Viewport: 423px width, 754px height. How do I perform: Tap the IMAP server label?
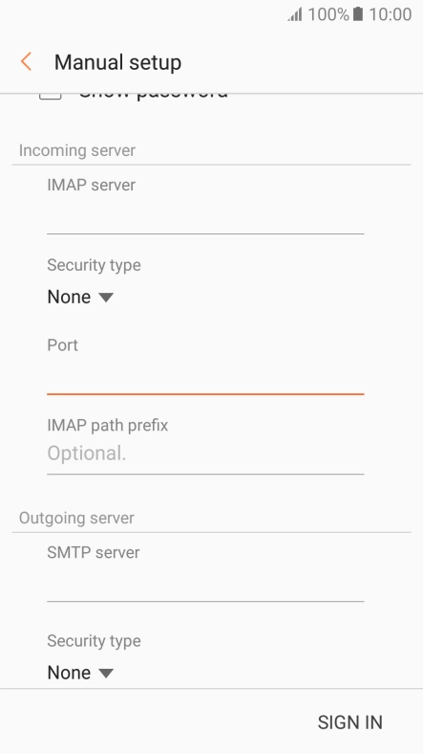tap(91, 185)
